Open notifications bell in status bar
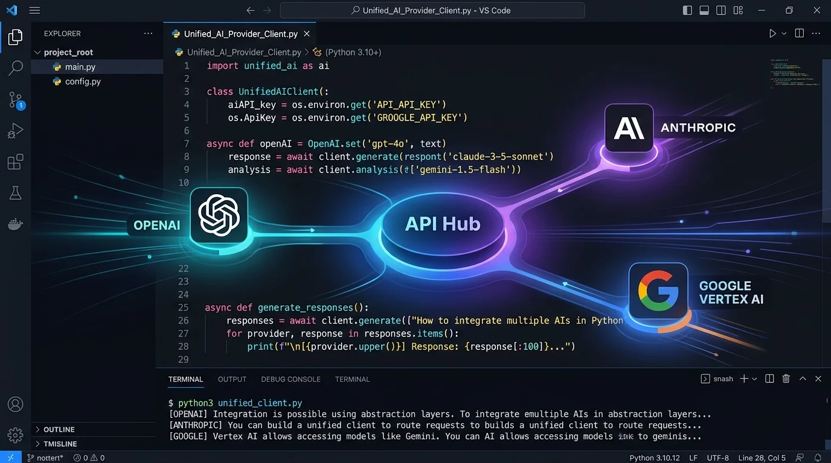The height and width of the screenshot is (463, 831). (818, 458)
